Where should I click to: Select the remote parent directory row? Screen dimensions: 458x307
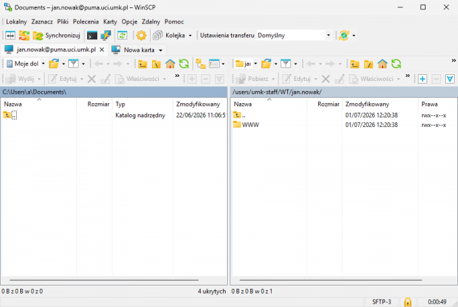[344, 115]
